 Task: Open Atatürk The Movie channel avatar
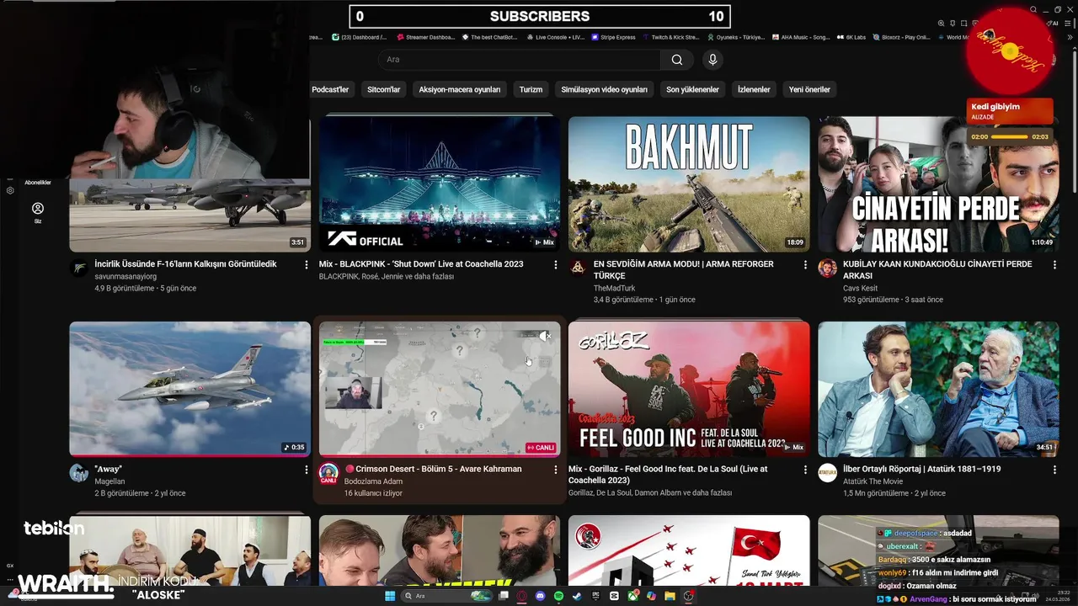tap(827, 473)
